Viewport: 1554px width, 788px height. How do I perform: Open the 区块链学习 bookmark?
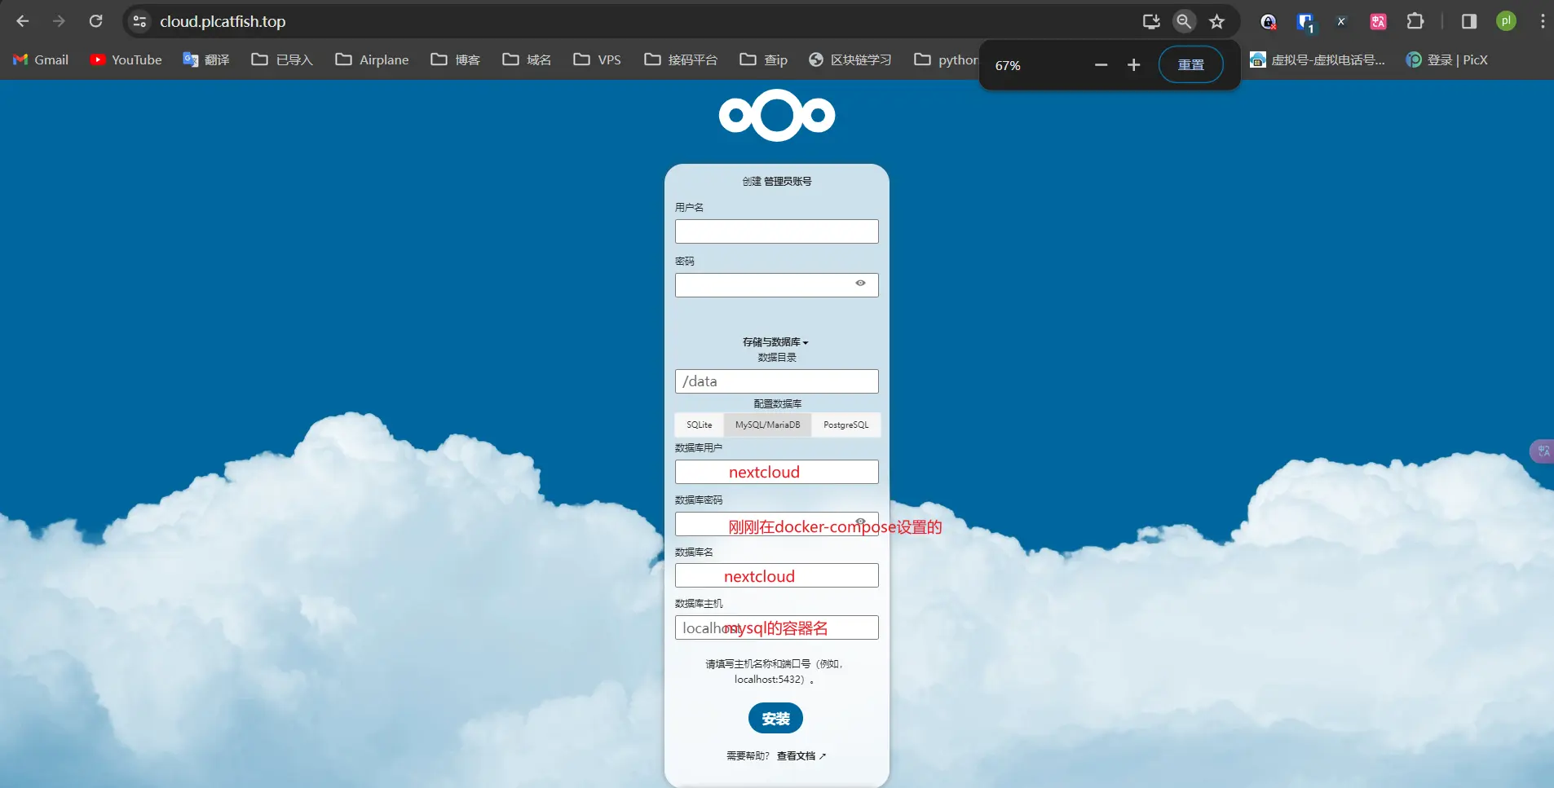(x=850, y=59)
